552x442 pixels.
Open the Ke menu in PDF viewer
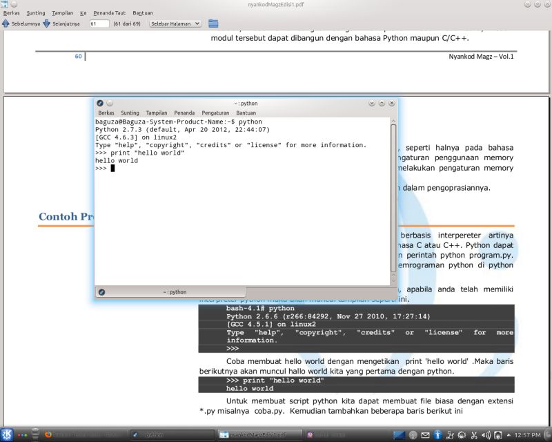pyautogui.click(x=83, y=13)
